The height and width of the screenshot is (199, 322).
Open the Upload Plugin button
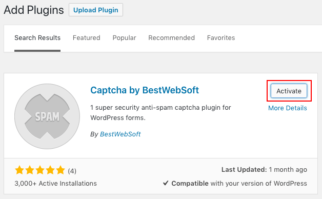96,10
